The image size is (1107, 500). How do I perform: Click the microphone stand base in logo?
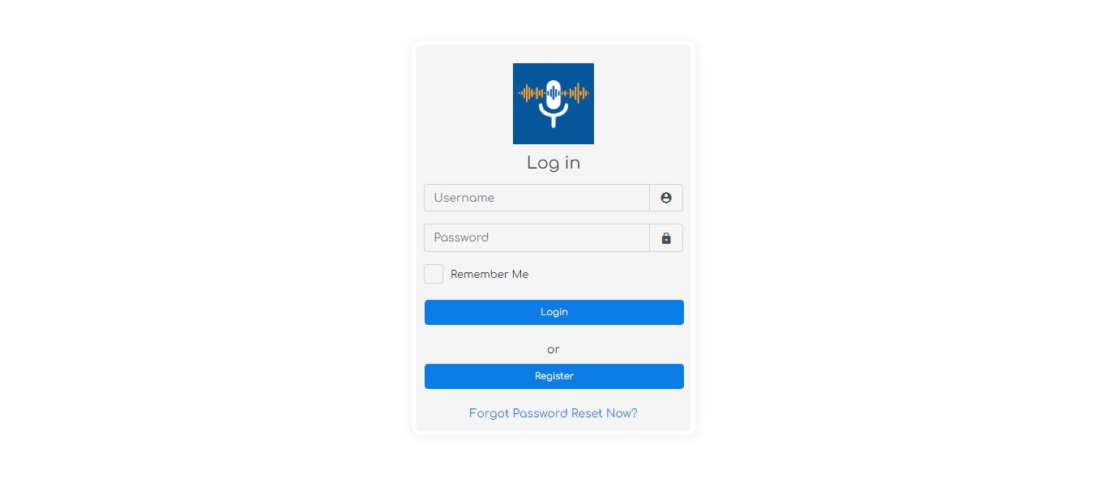click(x=553, y=122)
